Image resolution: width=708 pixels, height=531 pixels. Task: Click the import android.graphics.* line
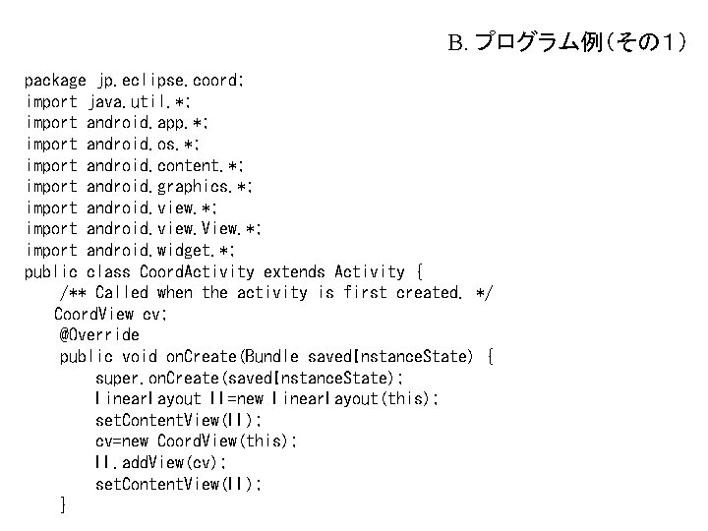point(139,187)
